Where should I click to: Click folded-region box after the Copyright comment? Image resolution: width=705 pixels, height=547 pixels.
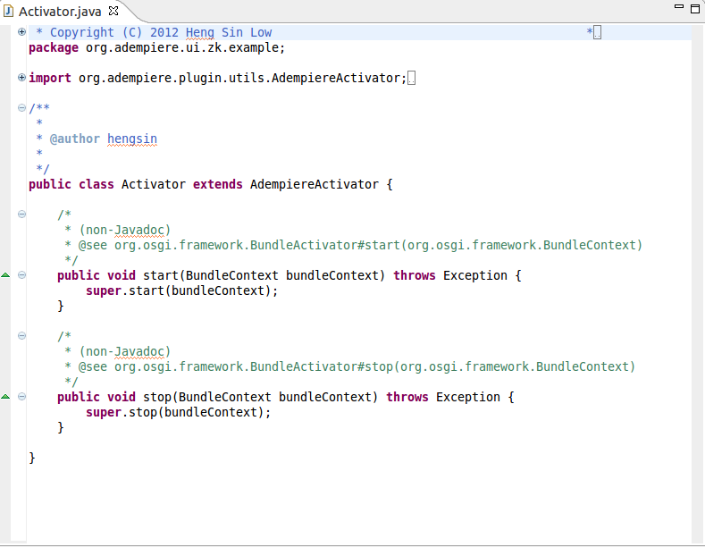point(598,32)
